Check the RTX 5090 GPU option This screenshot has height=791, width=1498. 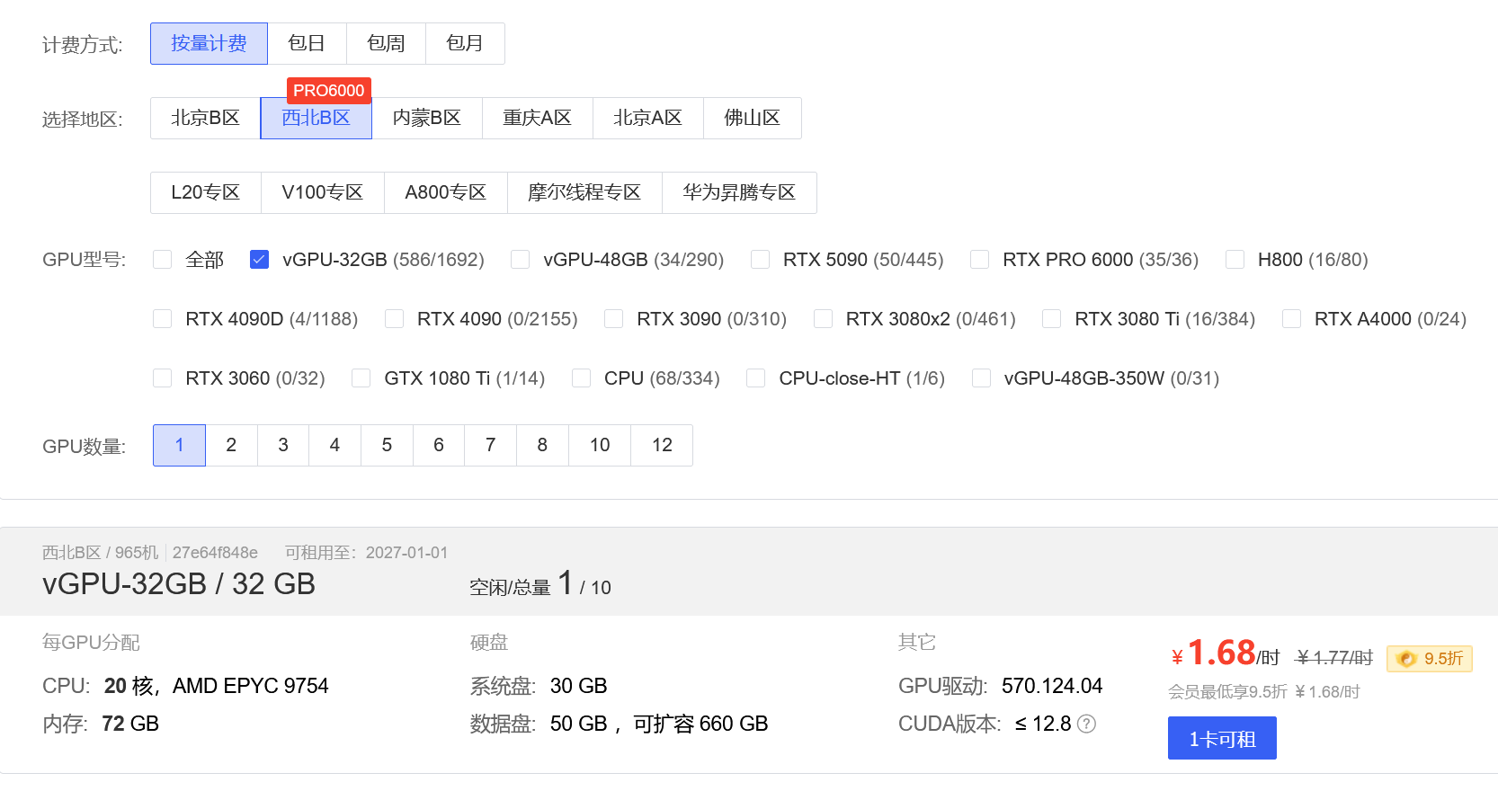761,260
